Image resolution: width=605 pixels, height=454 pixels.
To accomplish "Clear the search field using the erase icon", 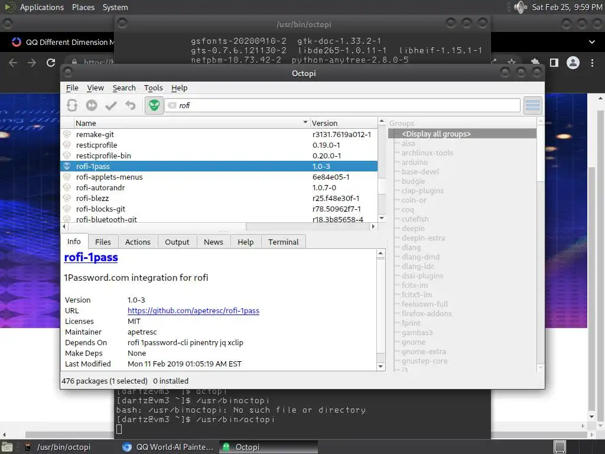I will [172, 105].
